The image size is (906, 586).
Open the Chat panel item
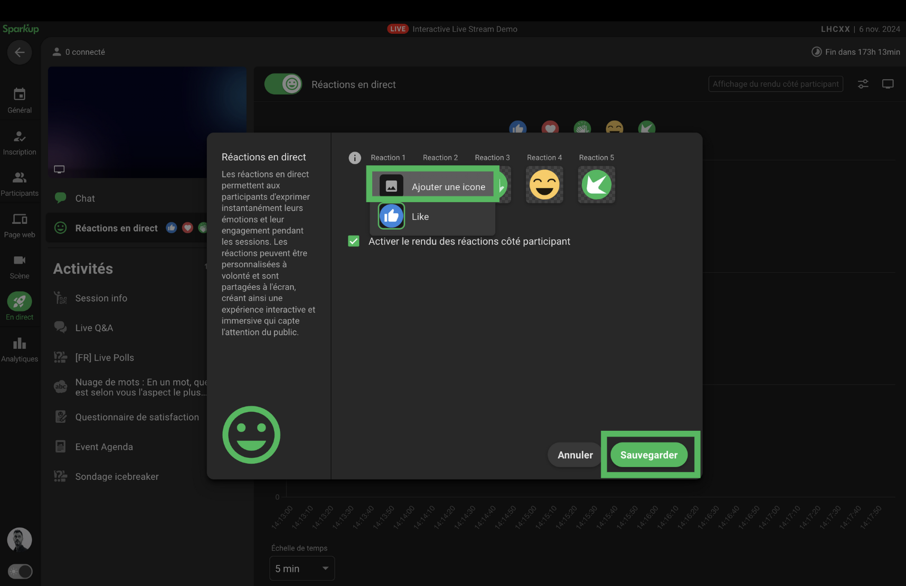coord(85,199)
